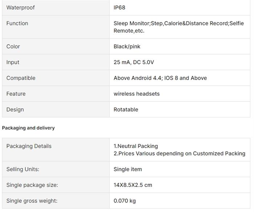
Task: Click the Compatible label cell
Action: point(21,78)
